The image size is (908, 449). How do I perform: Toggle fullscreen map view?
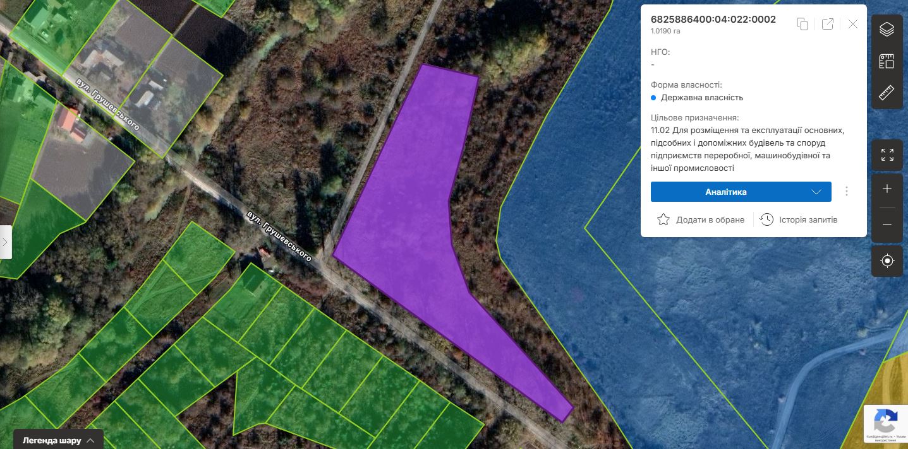click(x=887, y=155)
